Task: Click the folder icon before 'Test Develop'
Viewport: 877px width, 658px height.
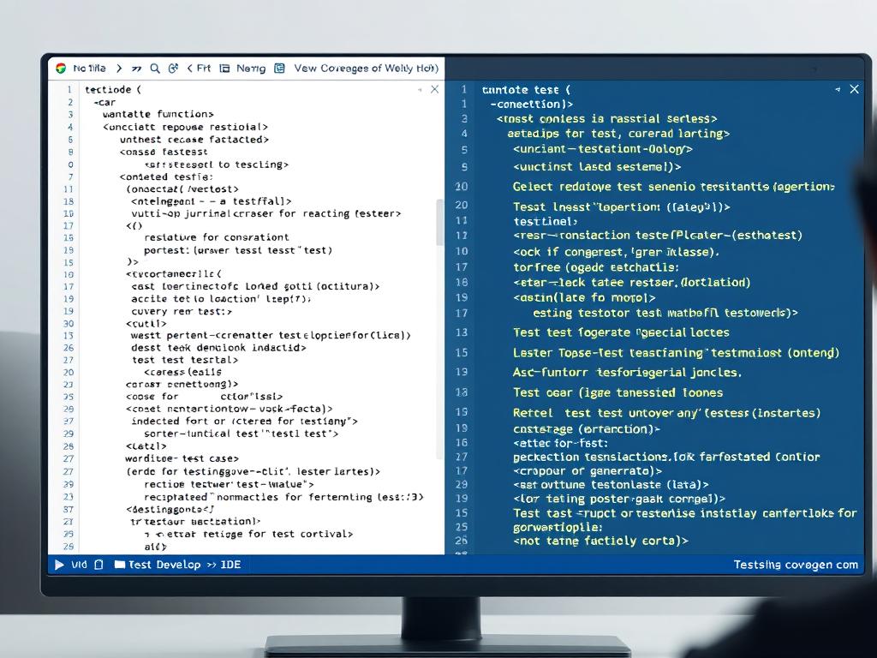Action: pyautogui.click(x=120, y=565)
